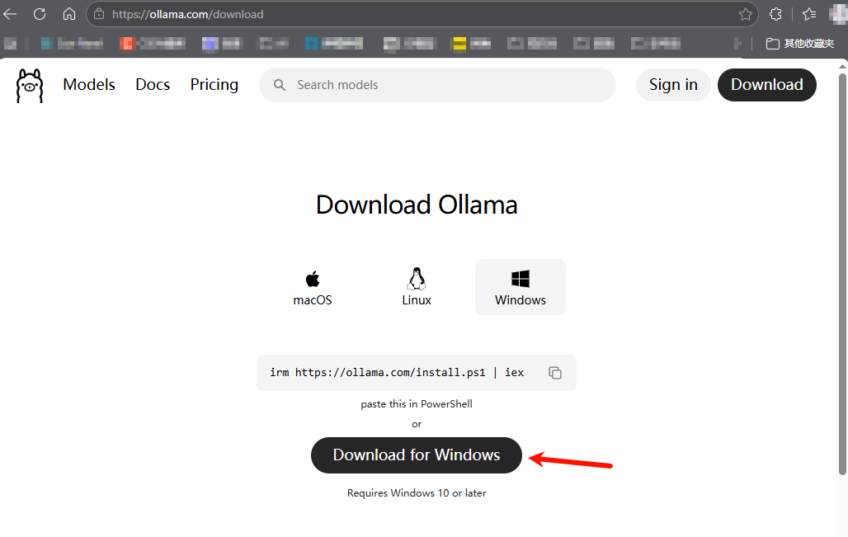Open the browser profile avatar

tap(838, 14)
